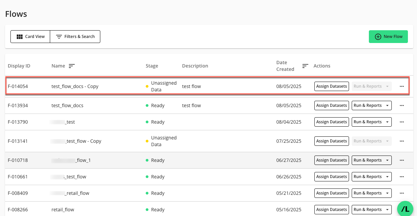The image size is (417, 216).
Task: Click the Stage column header
Action: (152, 66)
